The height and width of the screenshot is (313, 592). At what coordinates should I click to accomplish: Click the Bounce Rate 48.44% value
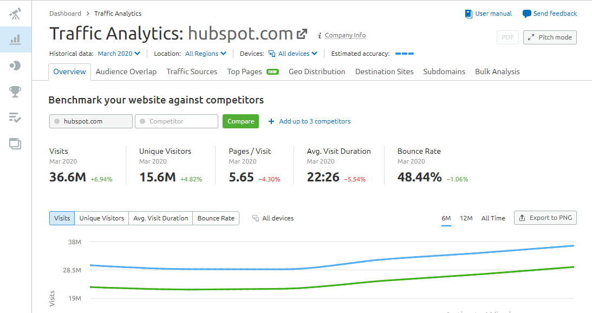tap(419, 177)
